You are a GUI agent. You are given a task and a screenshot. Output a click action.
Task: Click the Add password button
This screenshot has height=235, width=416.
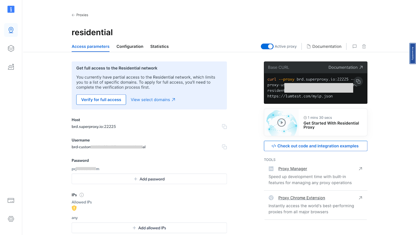pyautogui.click(x=149, y=179)
